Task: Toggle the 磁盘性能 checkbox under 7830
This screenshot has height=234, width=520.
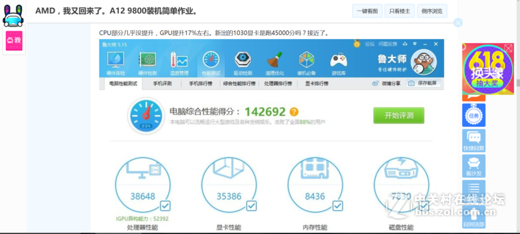Action: 424,206
